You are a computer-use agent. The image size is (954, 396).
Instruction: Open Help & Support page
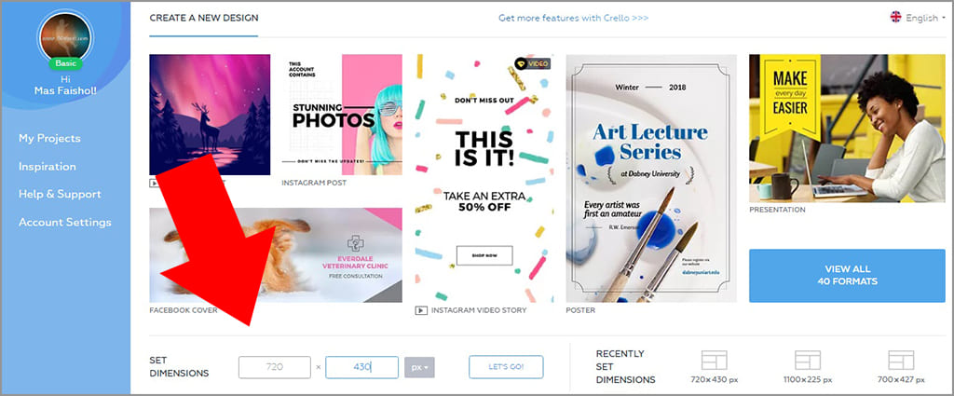[60, 194]
